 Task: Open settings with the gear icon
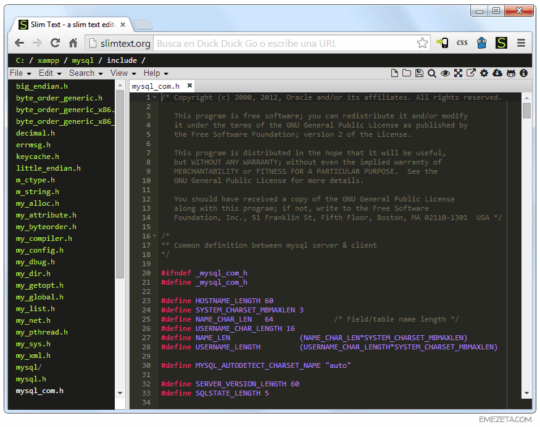click(x=484, y=73)
